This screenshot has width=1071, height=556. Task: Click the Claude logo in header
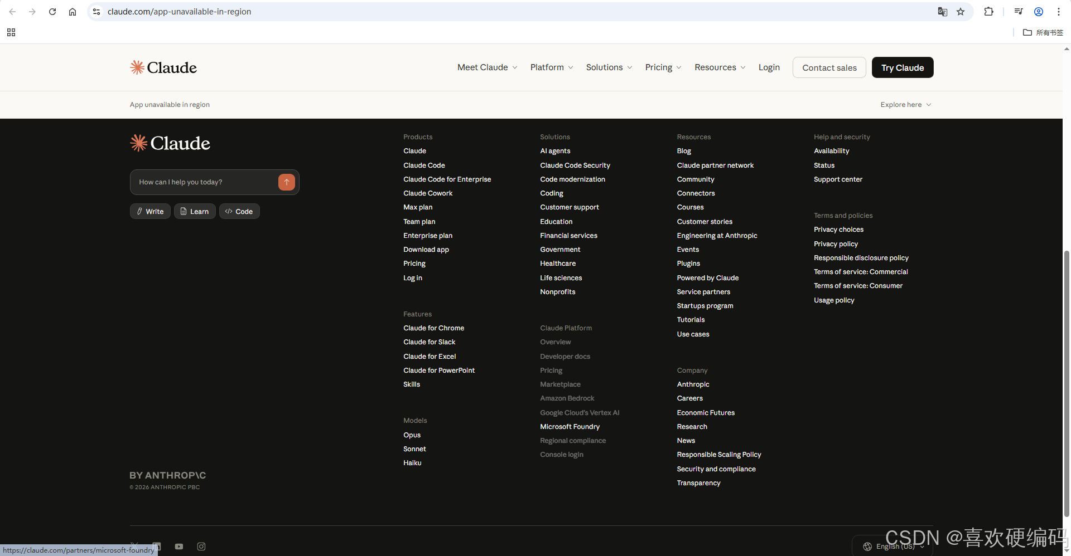163,67
